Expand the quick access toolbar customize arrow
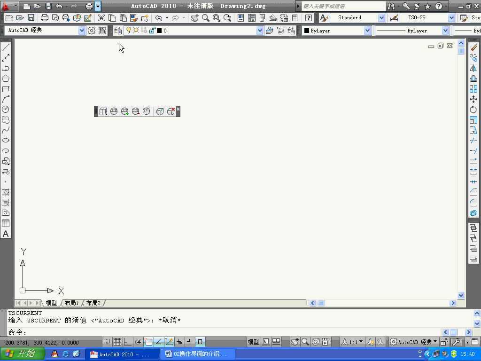Screen dimensions: 481x361 click(98, 6)
